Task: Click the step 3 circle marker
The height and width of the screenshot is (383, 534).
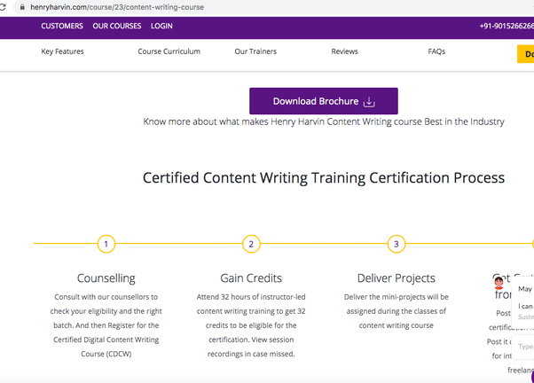Action: [x=397, y=244]
